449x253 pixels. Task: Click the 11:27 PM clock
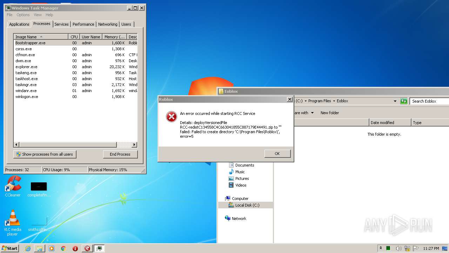431,248
